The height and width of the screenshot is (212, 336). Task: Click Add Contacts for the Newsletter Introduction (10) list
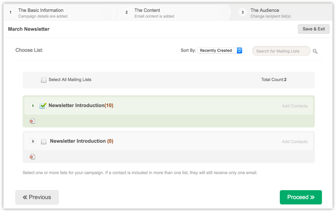(x=295, y=106)
